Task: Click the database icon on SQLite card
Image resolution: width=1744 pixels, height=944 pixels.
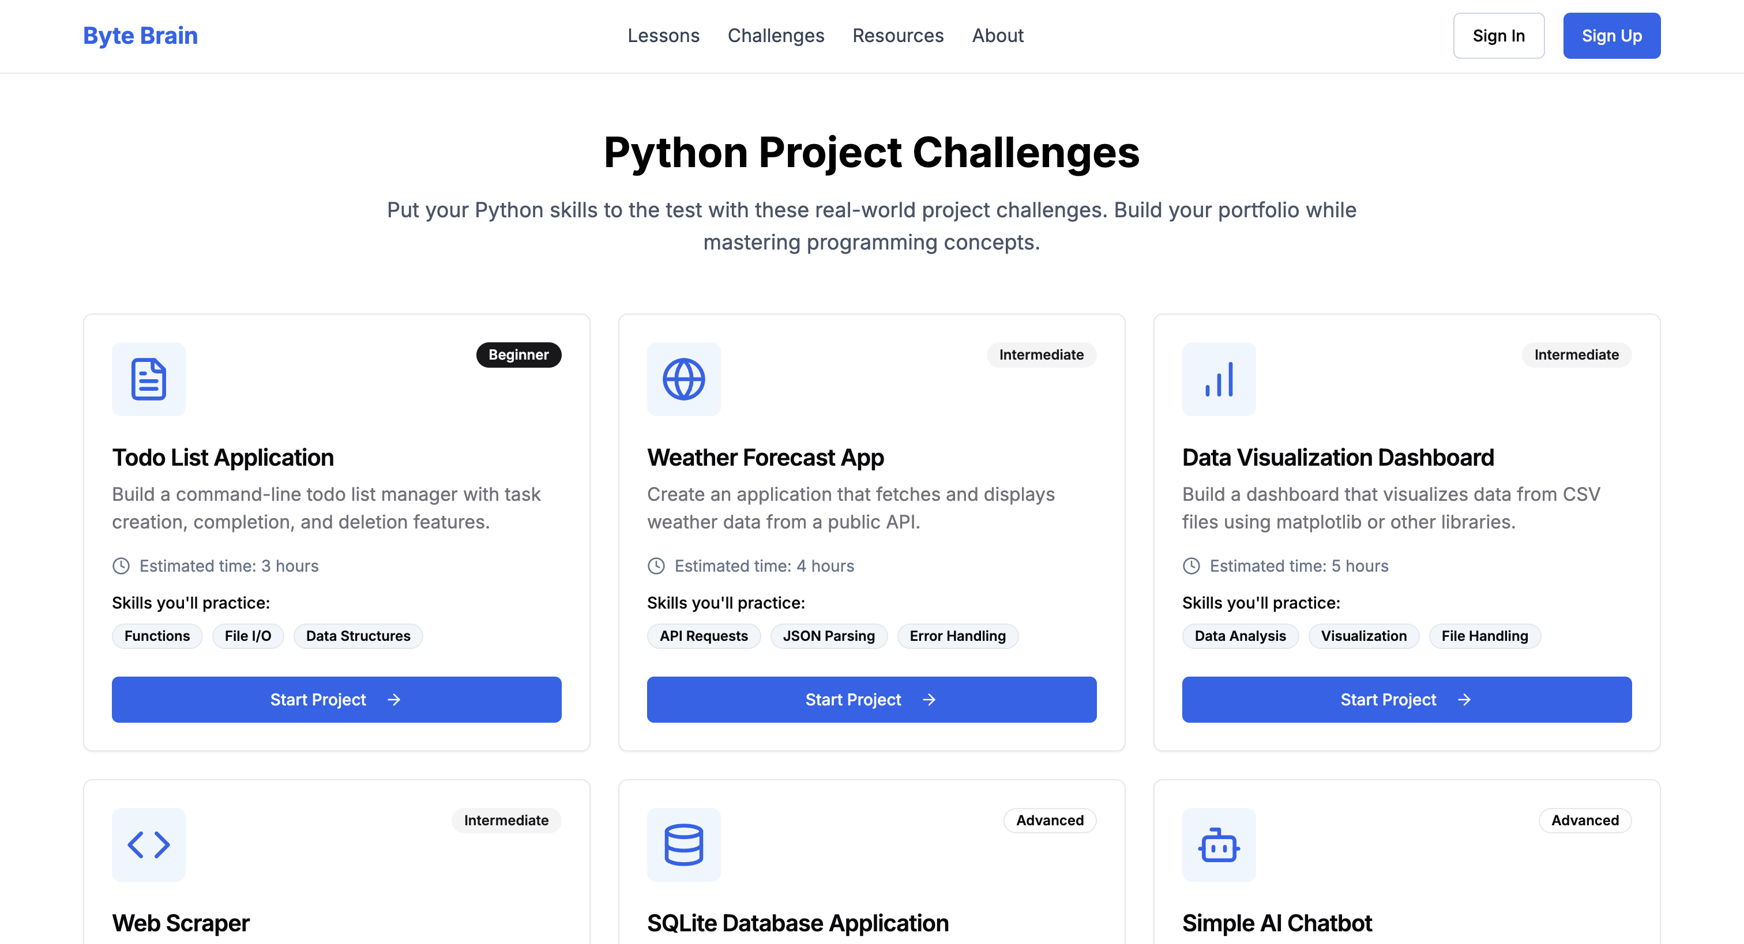Action: (683, 844)
